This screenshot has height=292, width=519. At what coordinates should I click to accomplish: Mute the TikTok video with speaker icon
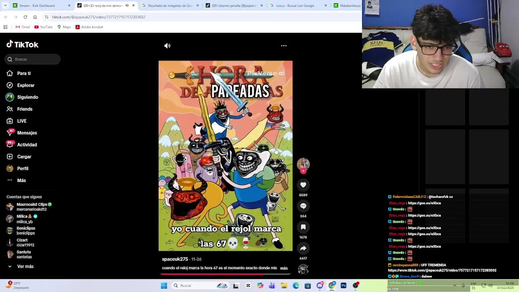tap(167, 46)
